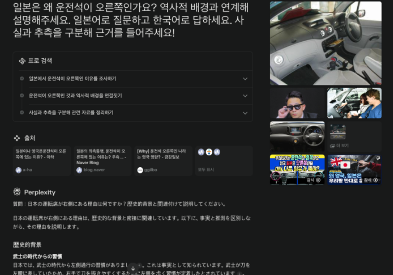Click the status circle on the second search step
The image size is (393, 275).
point(21,96)
